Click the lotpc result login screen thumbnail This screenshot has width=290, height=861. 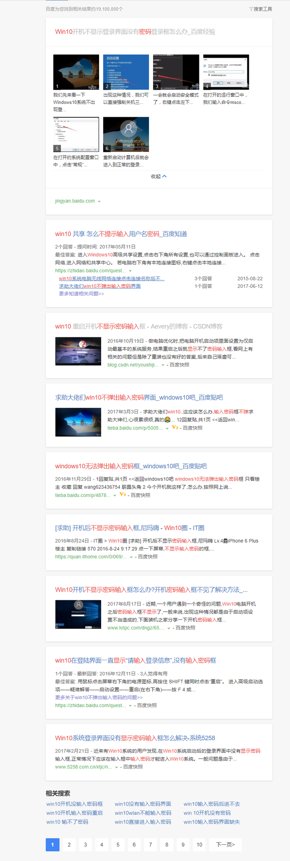click(x=78, y=615)
